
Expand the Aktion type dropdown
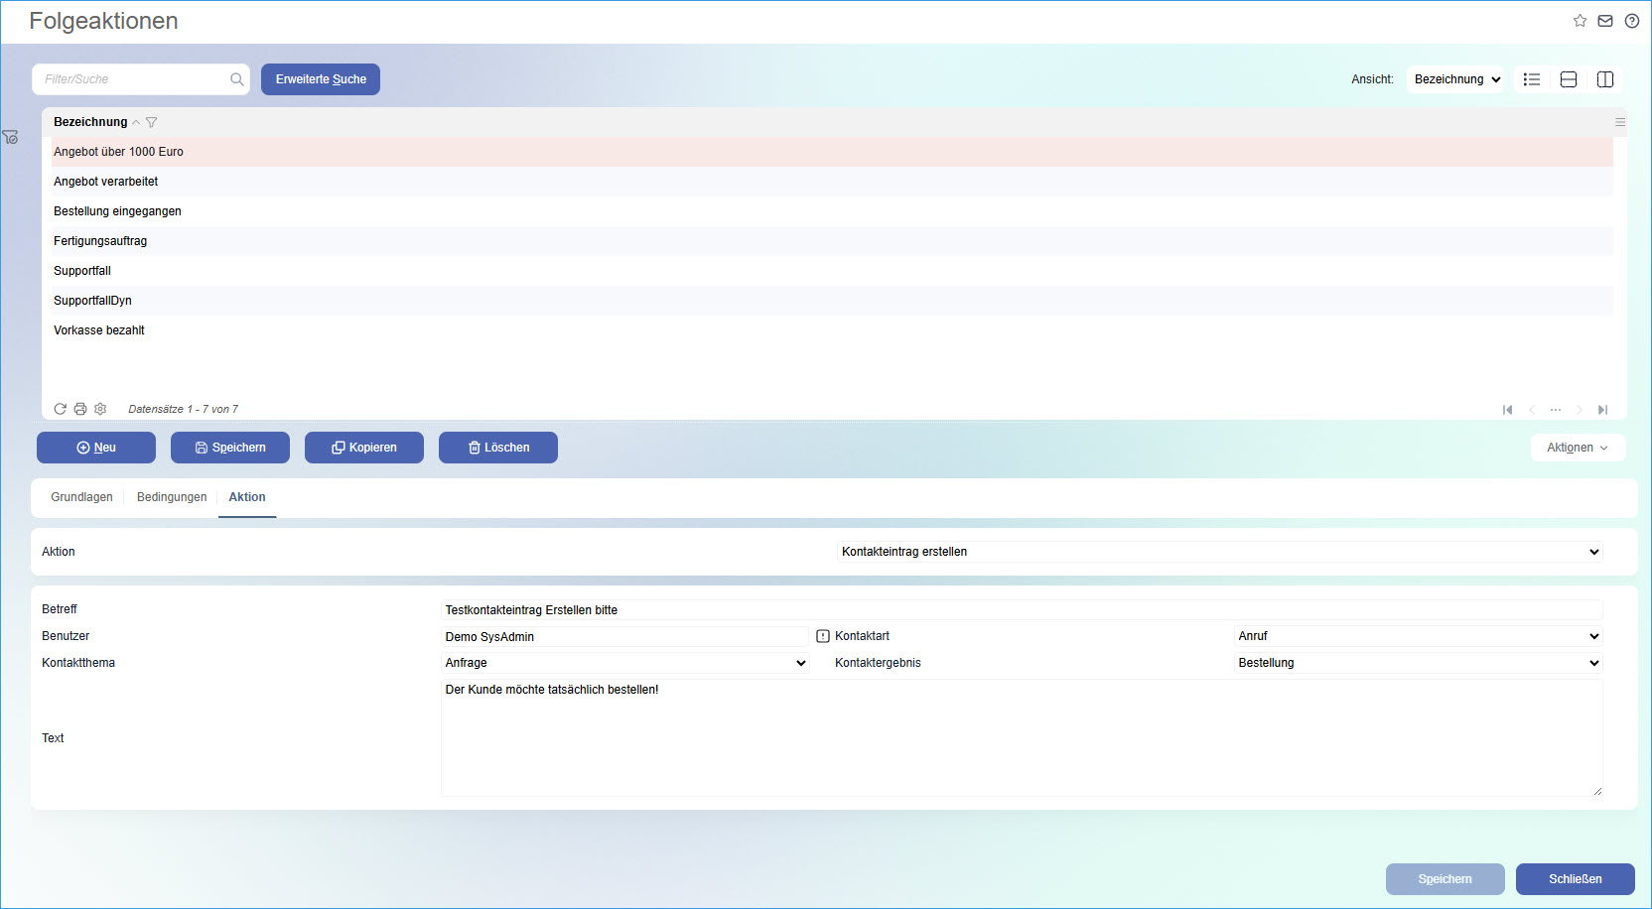coord(1220,552)
